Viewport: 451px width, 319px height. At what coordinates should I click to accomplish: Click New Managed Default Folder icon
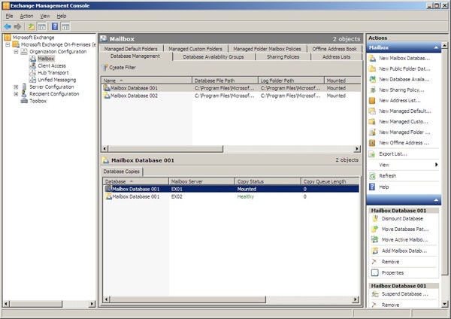coord(372,111)
